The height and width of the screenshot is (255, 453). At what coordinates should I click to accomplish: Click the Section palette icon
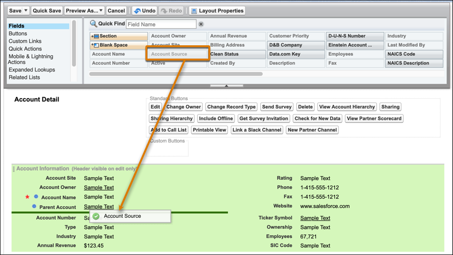95,36
